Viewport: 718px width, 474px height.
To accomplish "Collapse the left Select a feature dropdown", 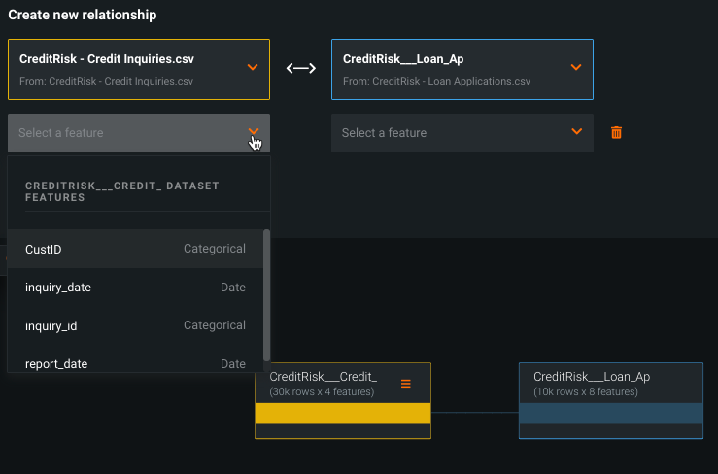I will click(253, 132).
